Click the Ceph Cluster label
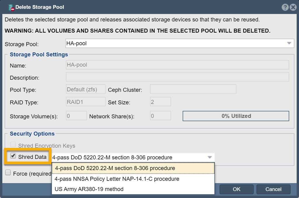The width and height of the screenshot is (299, 198). pos(125,90)
